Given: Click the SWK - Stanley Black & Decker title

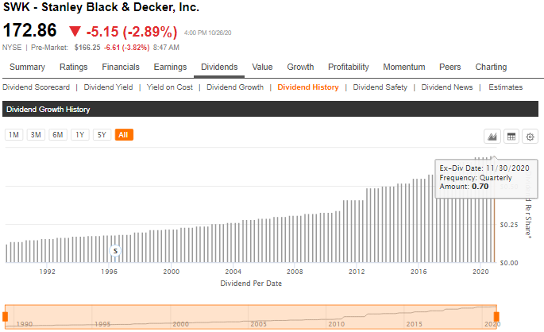Looking at the screenshot, I should (x=102, y=7).
